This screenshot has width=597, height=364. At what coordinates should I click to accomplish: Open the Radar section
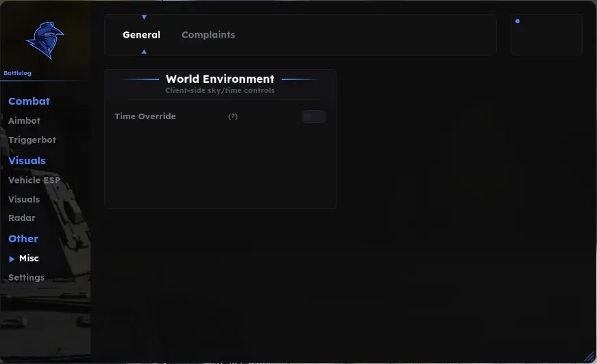pos(22,218)
